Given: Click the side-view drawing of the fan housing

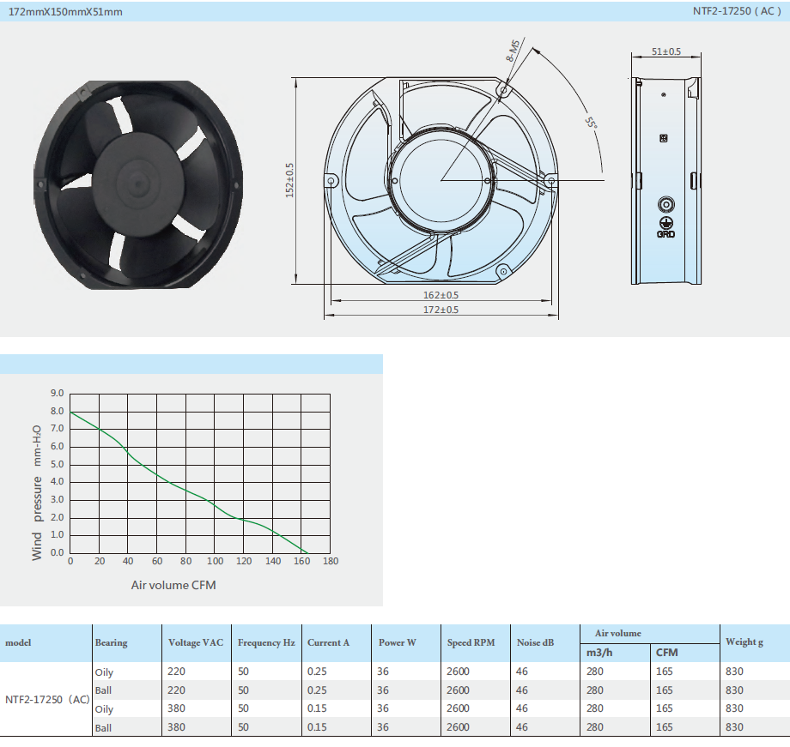Looking at the screenshot, I should pos(665,180).
